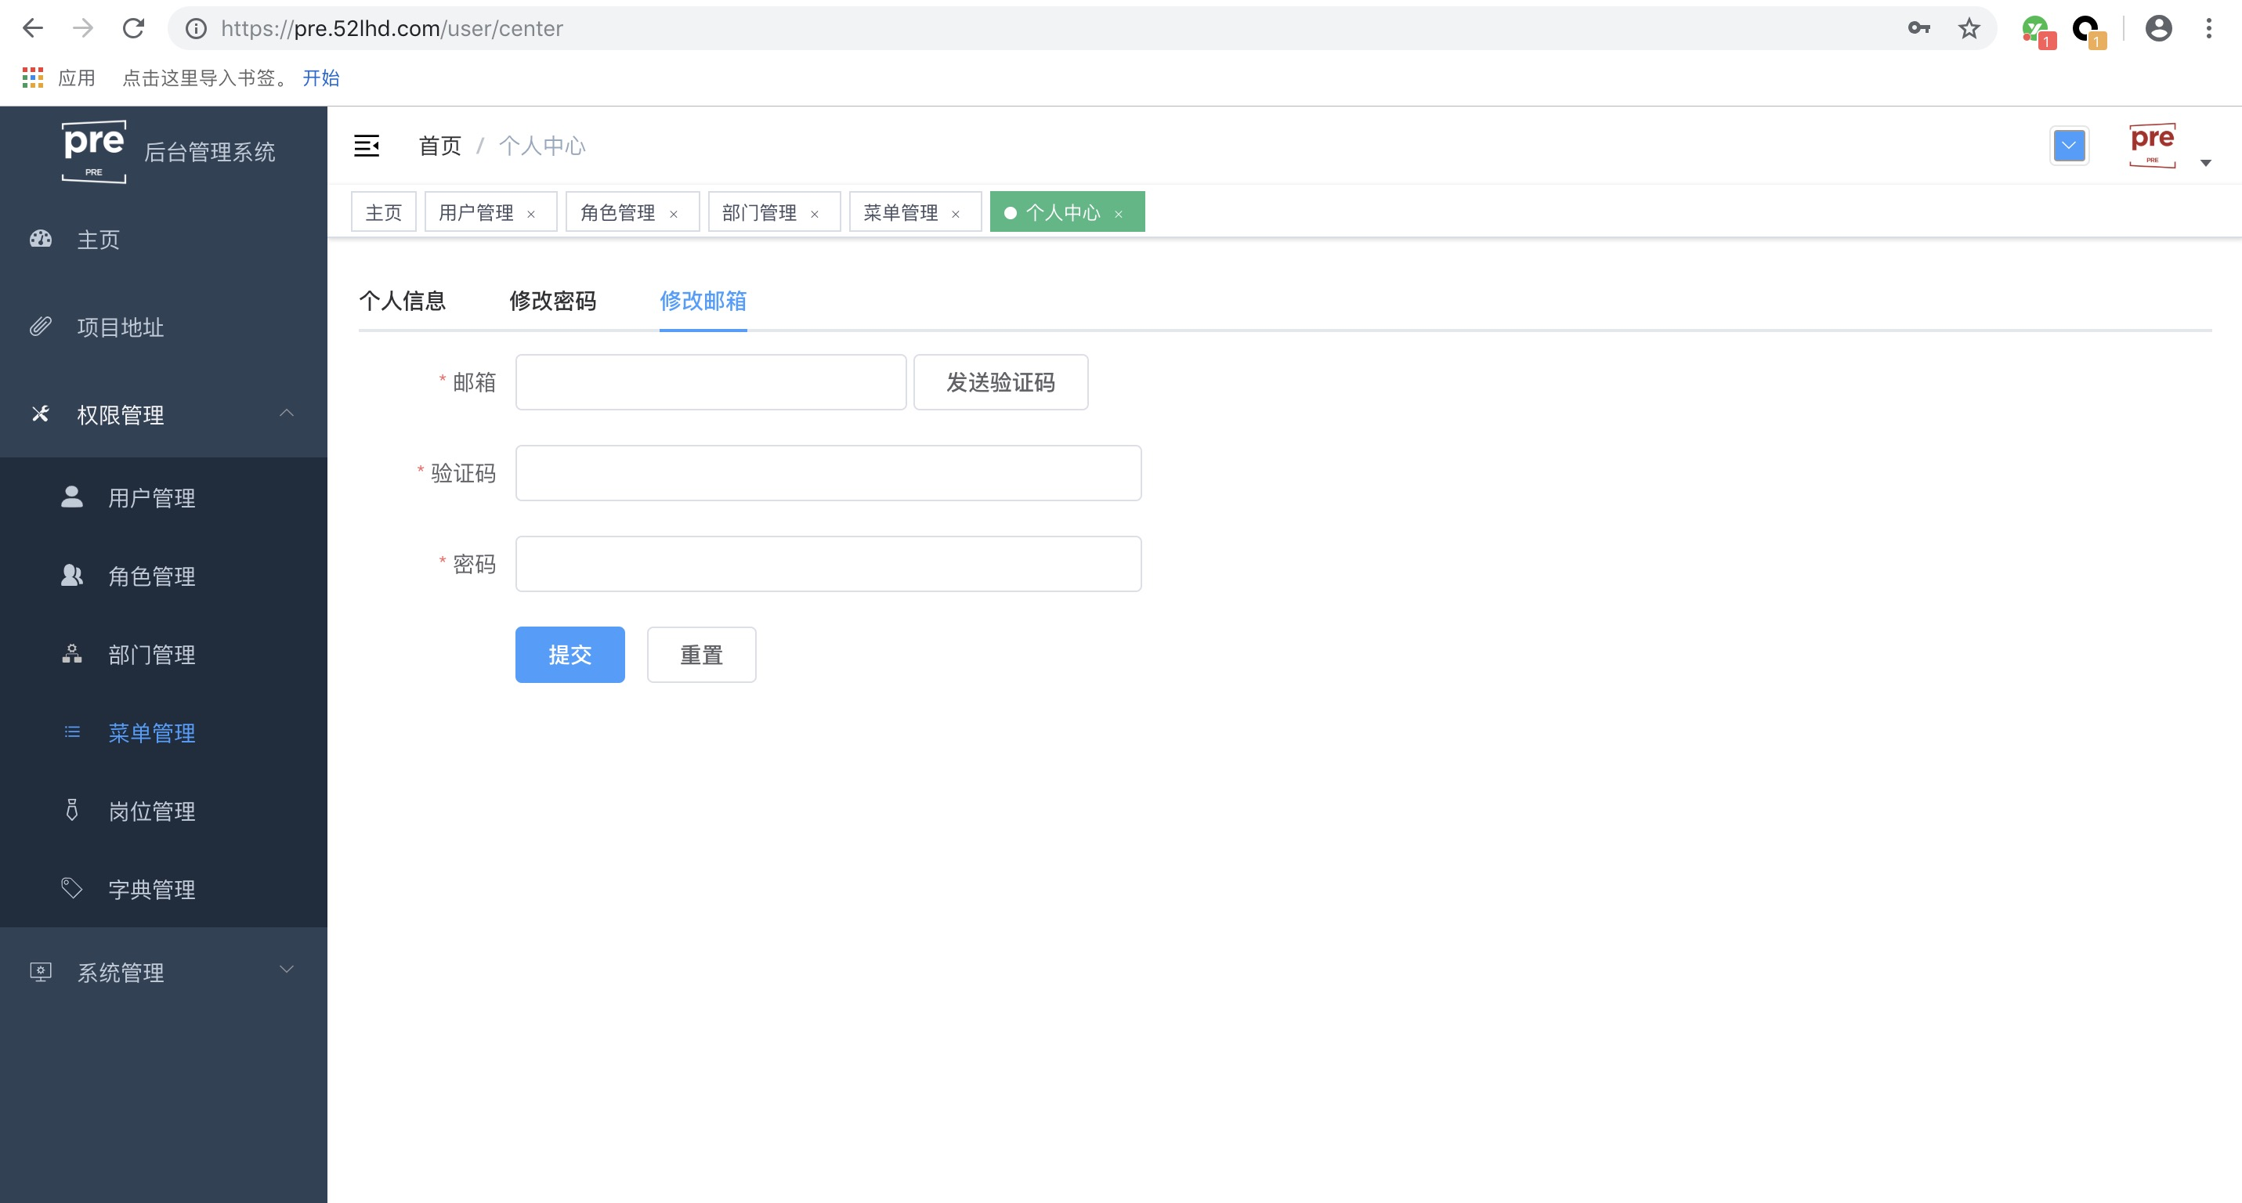Open the user avatar dropdown at top right

tap(2154, 145)
